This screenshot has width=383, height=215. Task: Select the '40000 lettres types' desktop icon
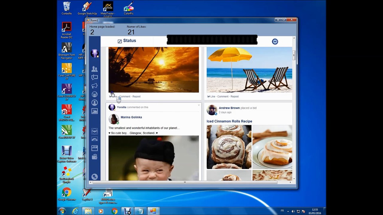tap(108, 197)
